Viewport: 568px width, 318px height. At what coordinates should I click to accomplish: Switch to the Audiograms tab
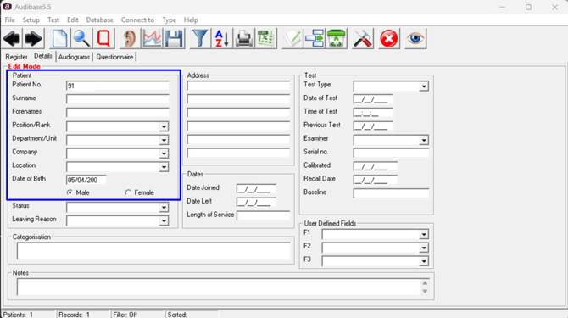point(74,57)
